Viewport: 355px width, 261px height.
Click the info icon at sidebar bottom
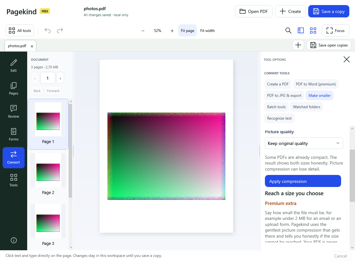pyautogui.click(x=14, y=240)
